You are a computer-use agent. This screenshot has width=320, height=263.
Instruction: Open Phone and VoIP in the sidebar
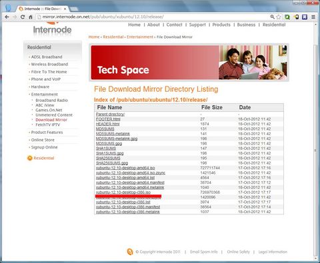coord(46,79)
